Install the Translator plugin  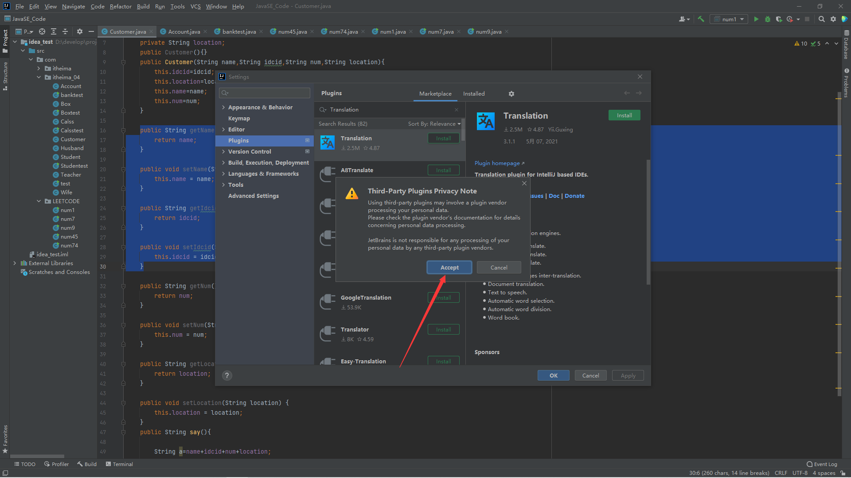443,329
